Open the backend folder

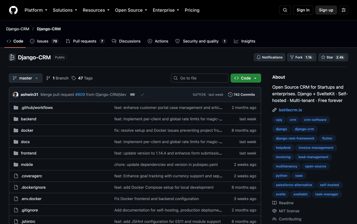(28, 119)
